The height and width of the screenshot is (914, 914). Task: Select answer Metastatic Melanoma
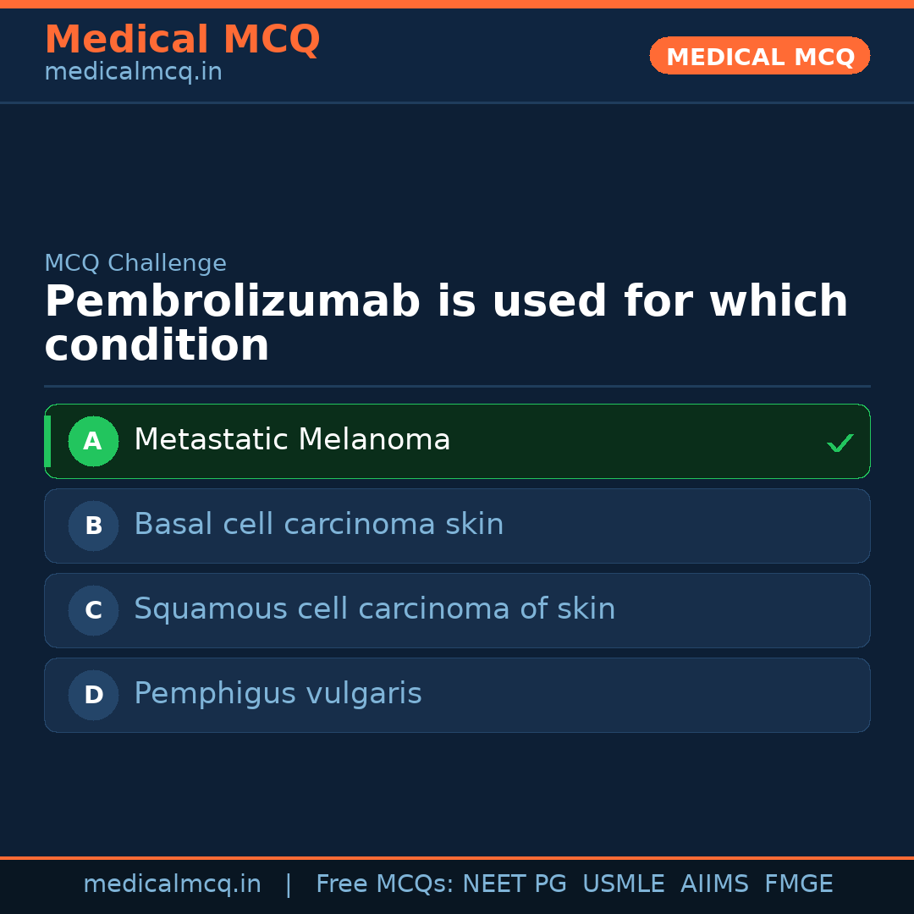tap(292, 440)
